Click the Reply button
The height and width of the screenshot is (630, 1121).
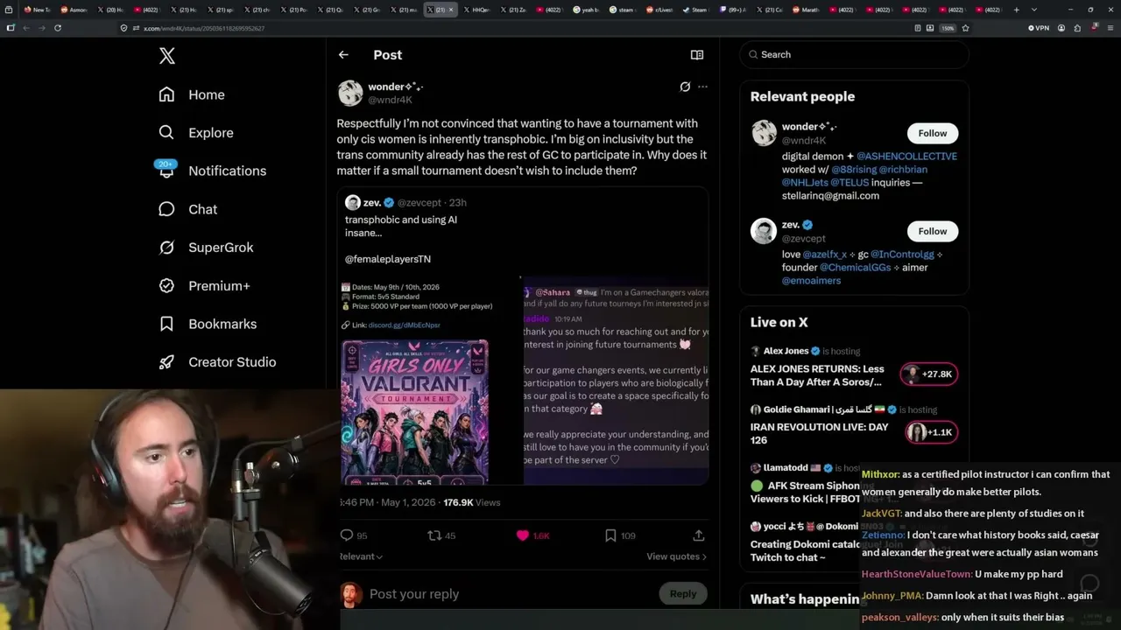(x=683, y=594)
